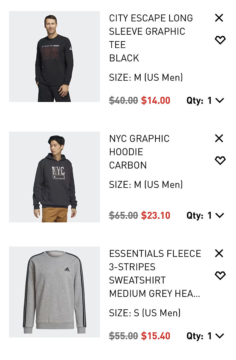Heart the Essentials Fleece 3-Stripes Sweatshirt
Screen dimensions: 236x360
[220, 275]
